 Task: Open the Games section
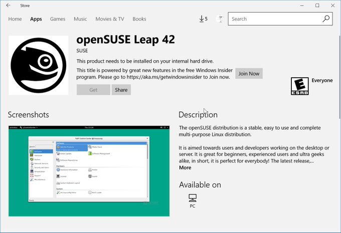[57, 19]
